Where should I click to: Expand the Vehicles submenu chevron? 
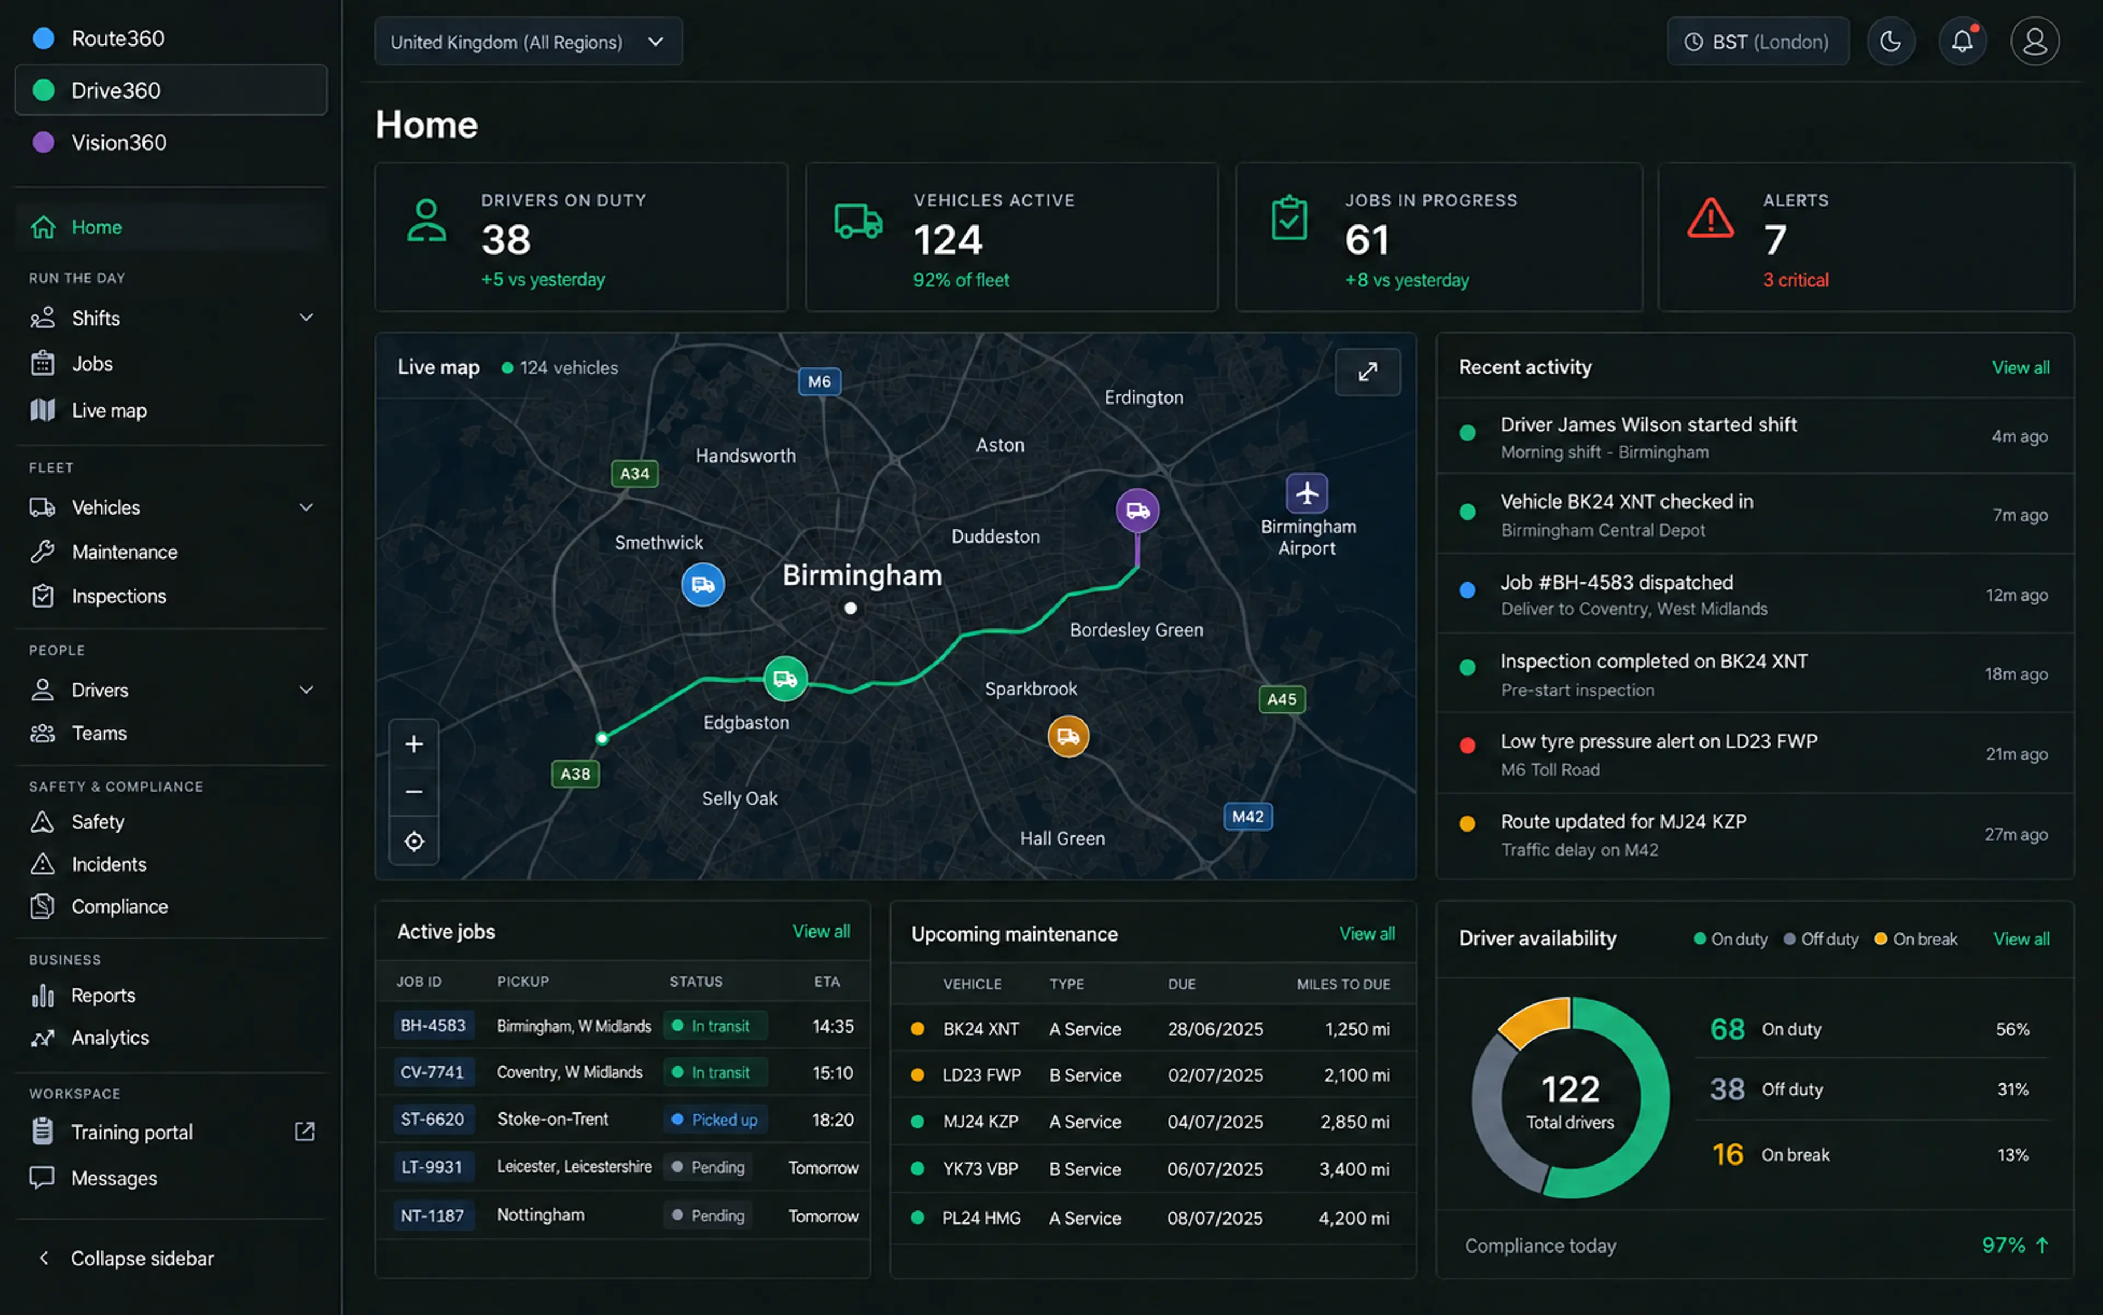click(306, 507)
